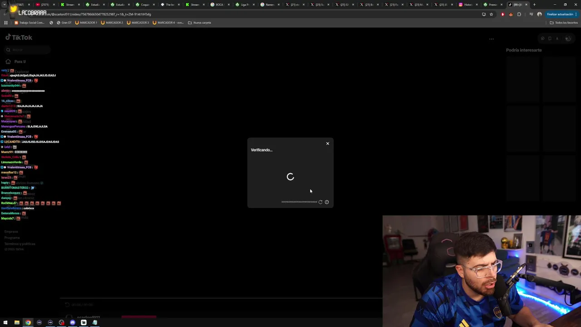This screenshot has width=581, height=327.
Task: Click MerenguePeruano chat message
Action: pyautogui.click(x=38, y=126)
